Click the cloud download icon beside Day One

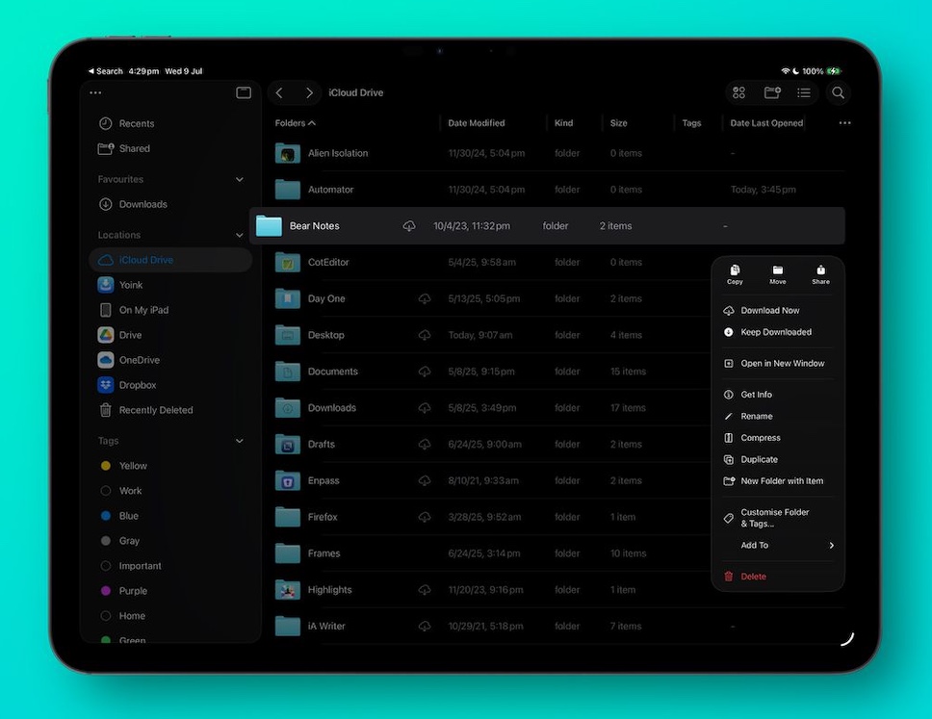425,299
